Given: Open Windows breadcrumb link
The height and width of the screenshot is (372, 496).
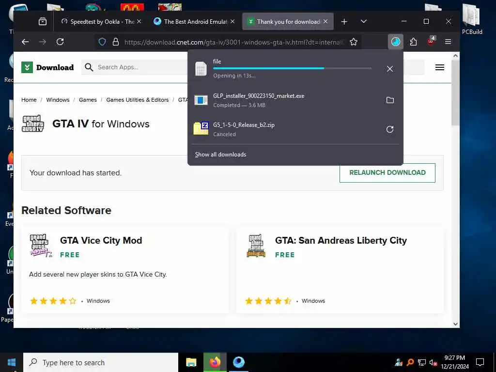Looking at the screenshot, I should (x=58, y=100).
